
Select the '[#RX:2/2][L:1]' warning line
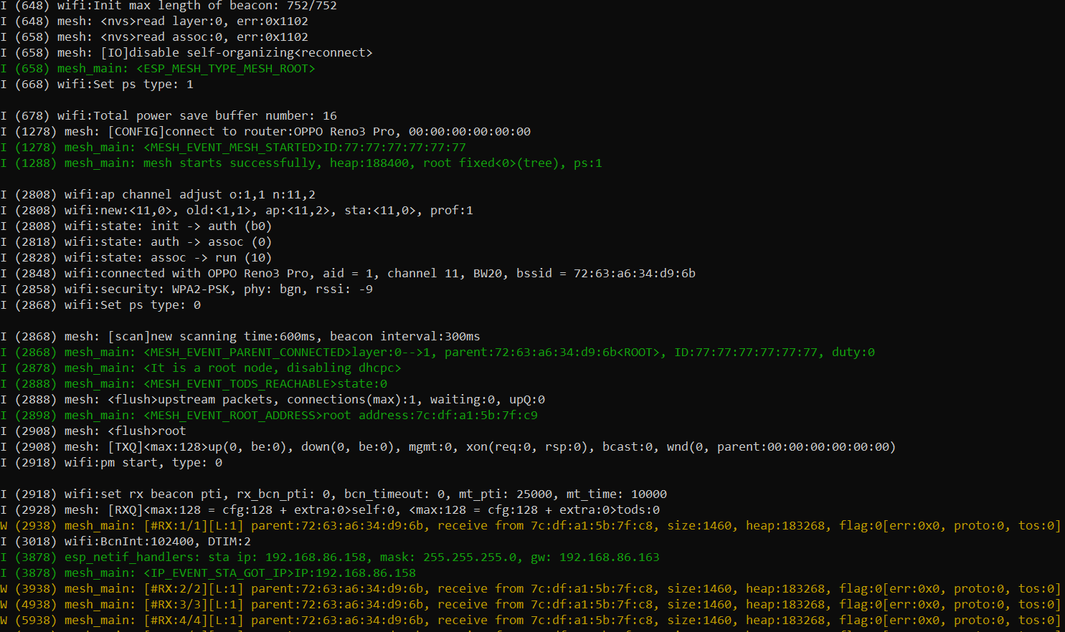point(531,589)
